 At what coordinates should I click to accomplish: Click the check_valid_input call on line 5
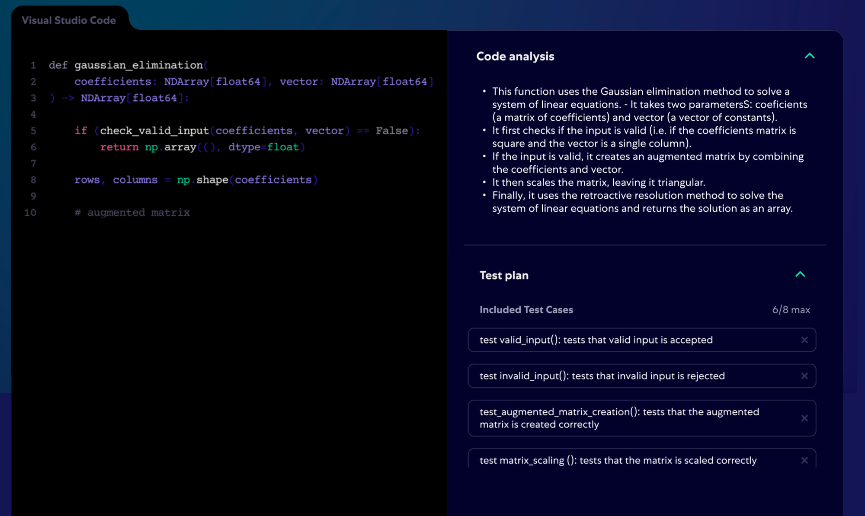[x=154, y=131]
